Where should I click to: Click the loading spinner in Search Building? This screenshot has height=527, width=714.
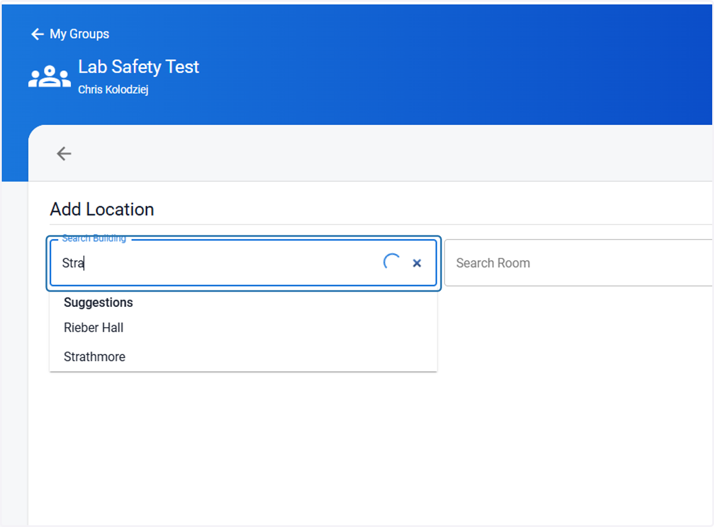coord(392,262)
